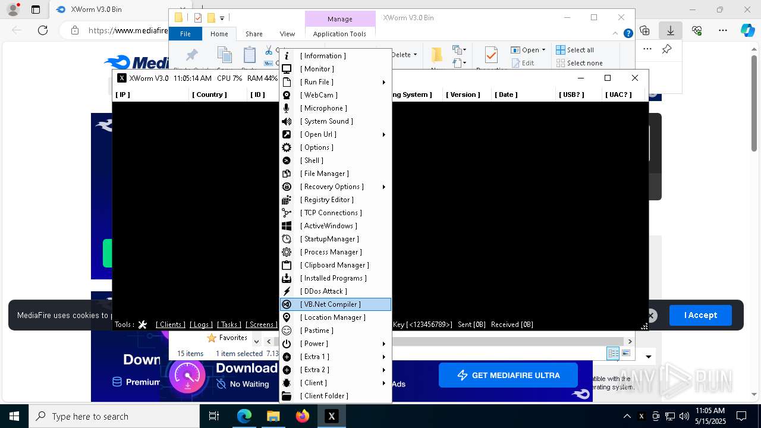Click the Process Manager gear icon
The width and height of the screenshot is (761, 428).
(287, 252)
